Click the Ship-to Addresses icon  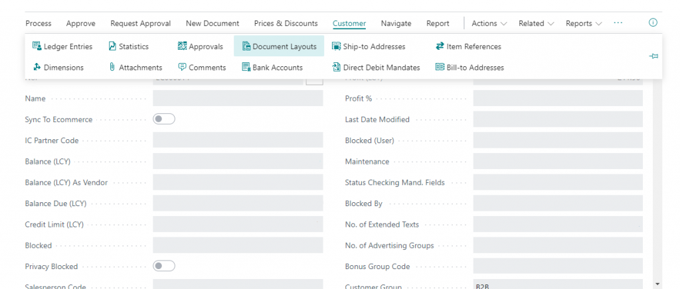coord(336,46)
